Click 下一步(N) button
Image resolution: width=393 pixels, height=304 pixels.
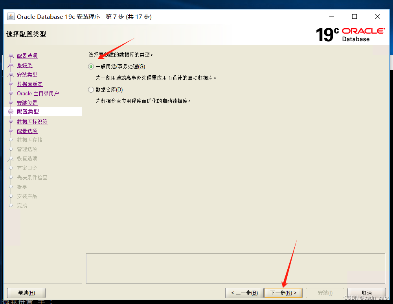[x=283, y=293]
